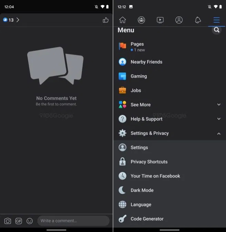The image size is (226, 232).
Task: Open the Gaming menu entry
Action: click(169, 76)
